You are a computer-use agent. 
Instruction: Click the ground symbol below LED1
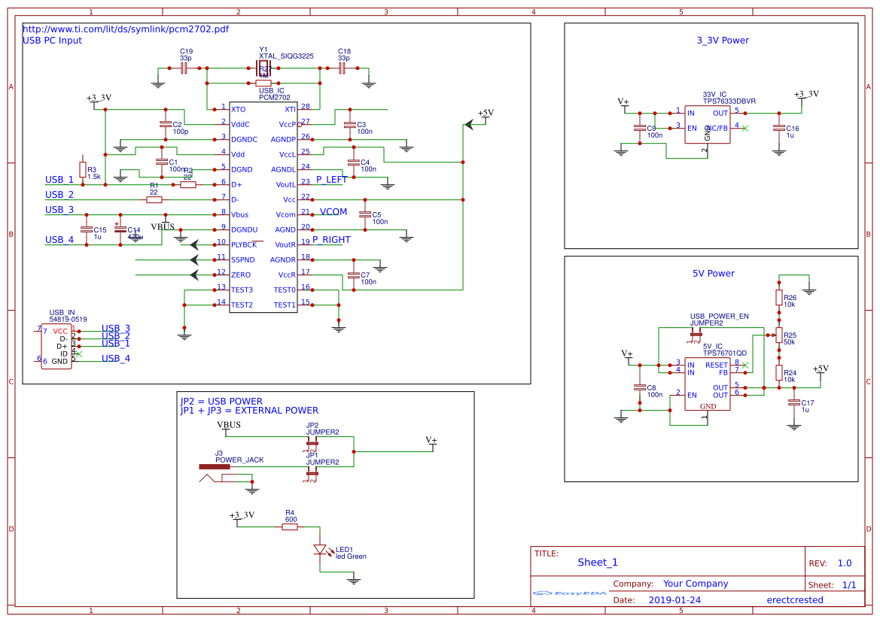click(x=353, y=581)
